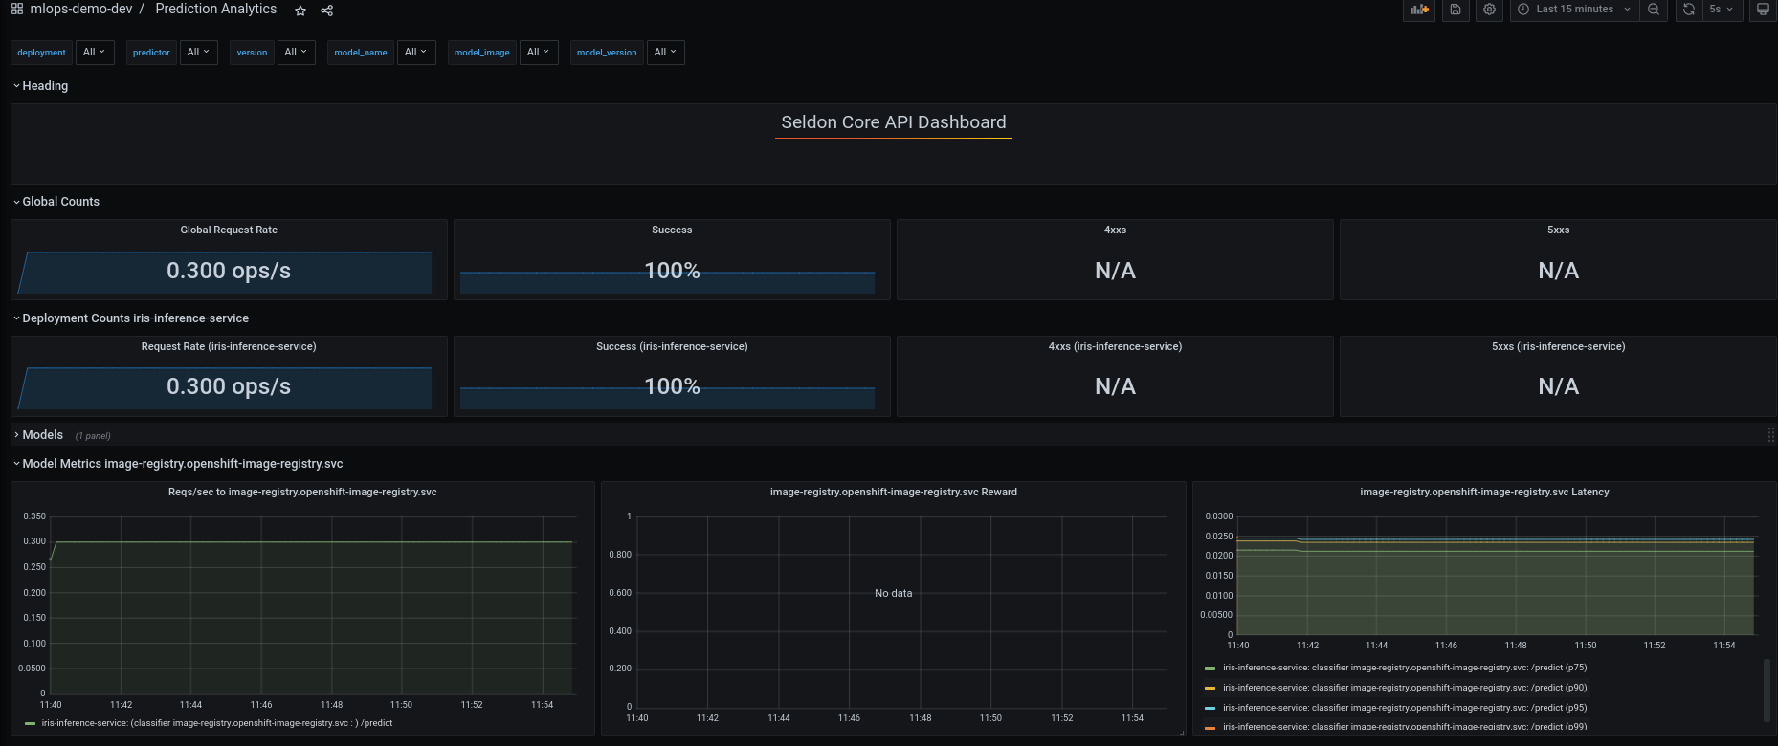Click the Seldon Core API Dashboard heading
1778x746 pixels.
(x=894, y=122)
